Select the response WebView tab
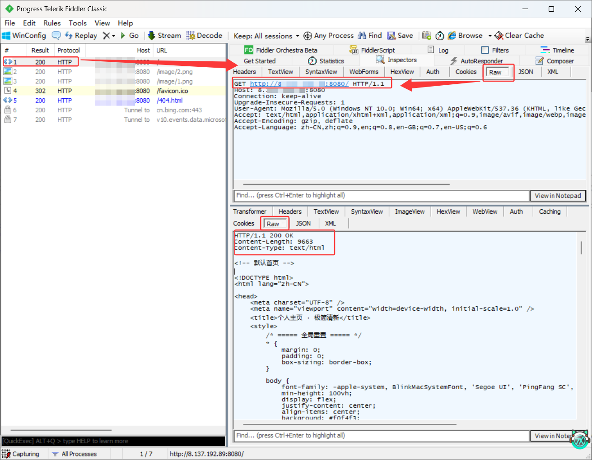This screenshot has height=460, width=592. tap(485, 212)
